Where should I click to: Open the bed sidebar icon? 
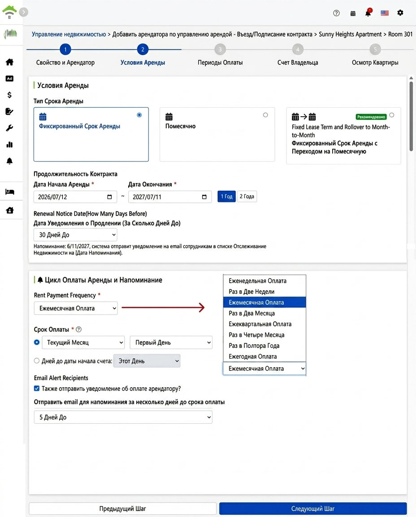pyautogui.click(x=9, y=192)
